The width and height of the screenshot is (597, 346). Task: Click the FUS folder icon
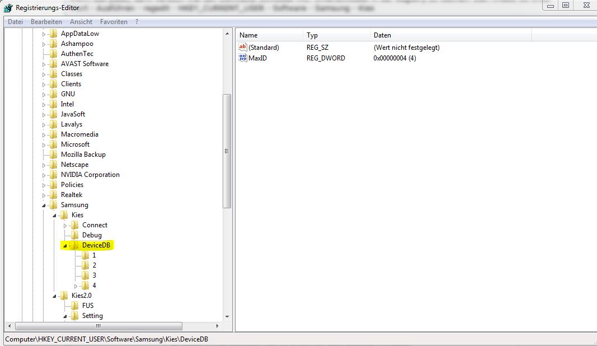coord(75,306)
